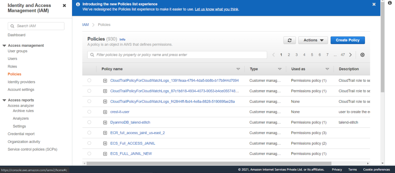Jump to page 47 of policies

343,55
